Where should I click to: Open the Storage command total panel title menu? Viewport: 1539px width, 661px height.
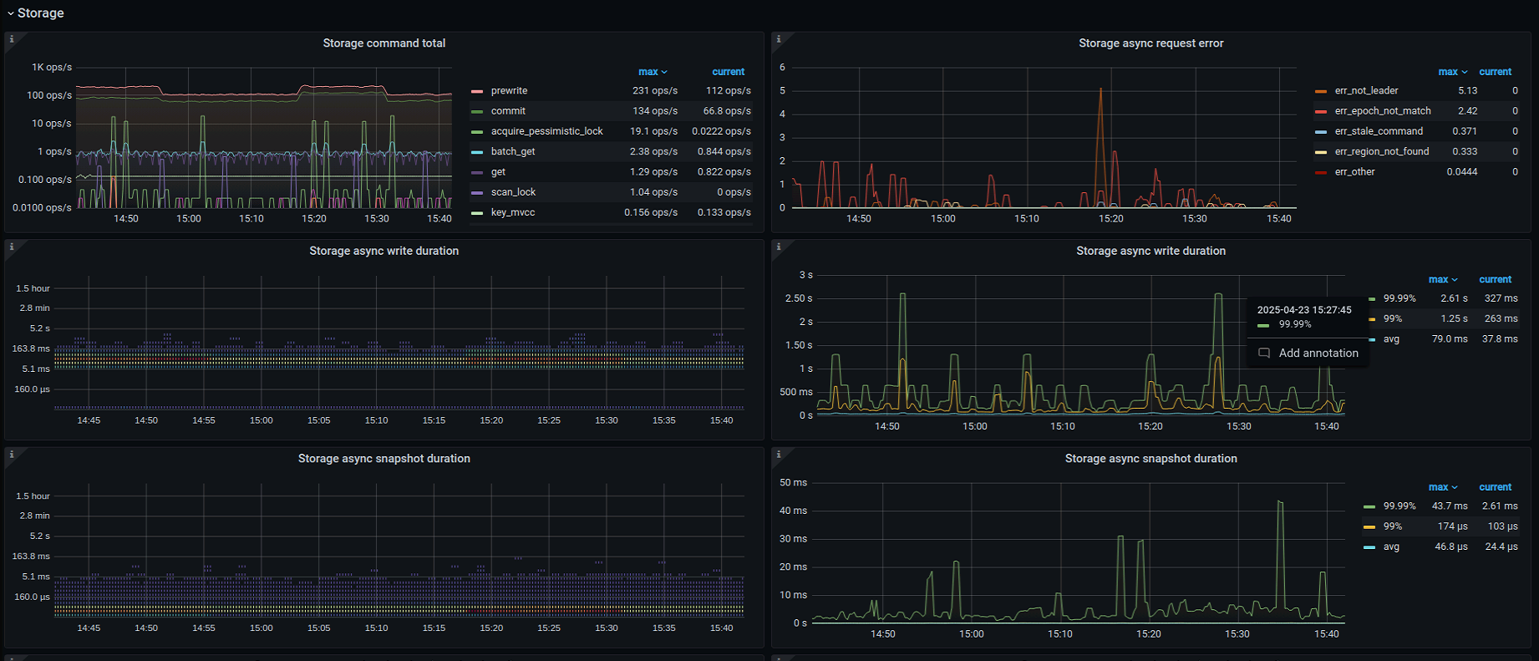[x=383, y=43]
